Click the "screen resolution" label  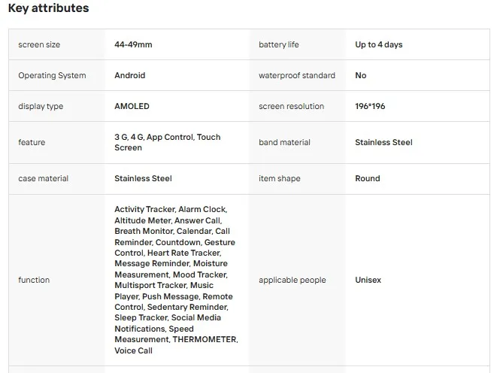tap(291, 107)
